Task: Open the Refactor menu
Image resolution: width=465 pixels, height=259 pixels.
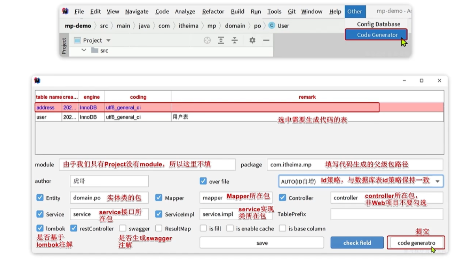Action: [x=213, y=11]
